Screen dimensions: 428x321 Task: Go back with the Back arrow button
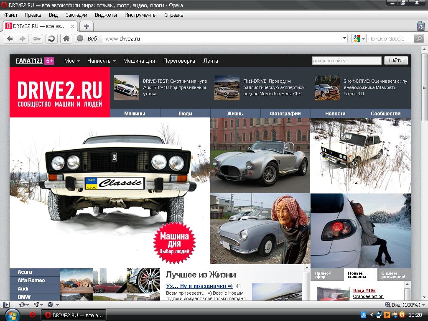(10, 39)
